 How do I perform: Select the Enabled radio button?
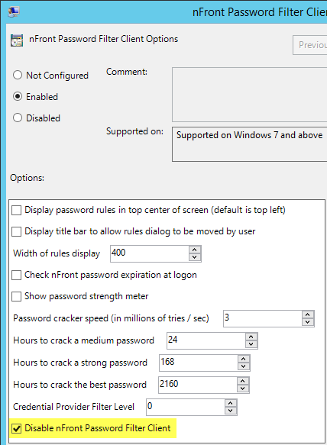(x=18, y=96)
